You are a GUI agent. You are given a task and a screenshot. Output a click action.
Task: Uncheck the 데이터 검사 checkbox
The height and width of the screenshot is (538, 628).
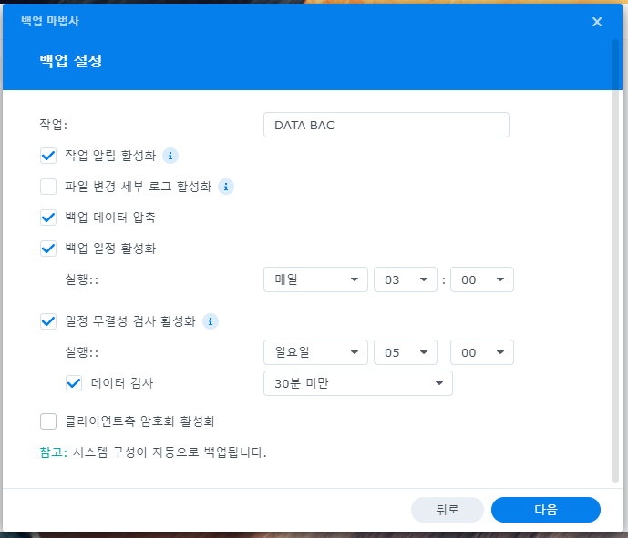[x=74, y=383]
